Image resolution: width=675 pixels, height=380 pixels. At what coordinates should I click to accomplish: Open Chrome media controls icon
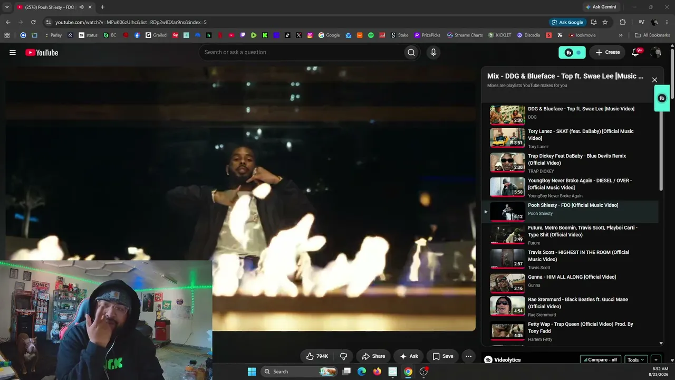pos(641,22)
